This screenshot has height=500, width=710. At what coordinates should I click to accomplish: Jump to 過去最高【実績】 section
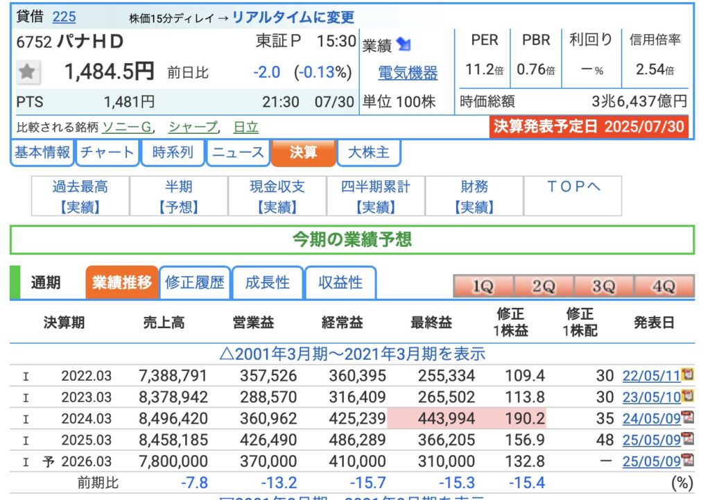pos(80,196)
